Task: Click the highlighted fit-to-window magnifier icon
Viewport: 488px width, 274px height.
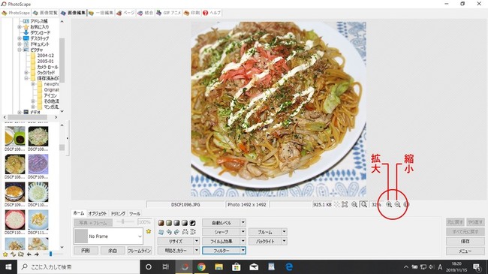Action: pyautogui.click(x=363, y=205)
